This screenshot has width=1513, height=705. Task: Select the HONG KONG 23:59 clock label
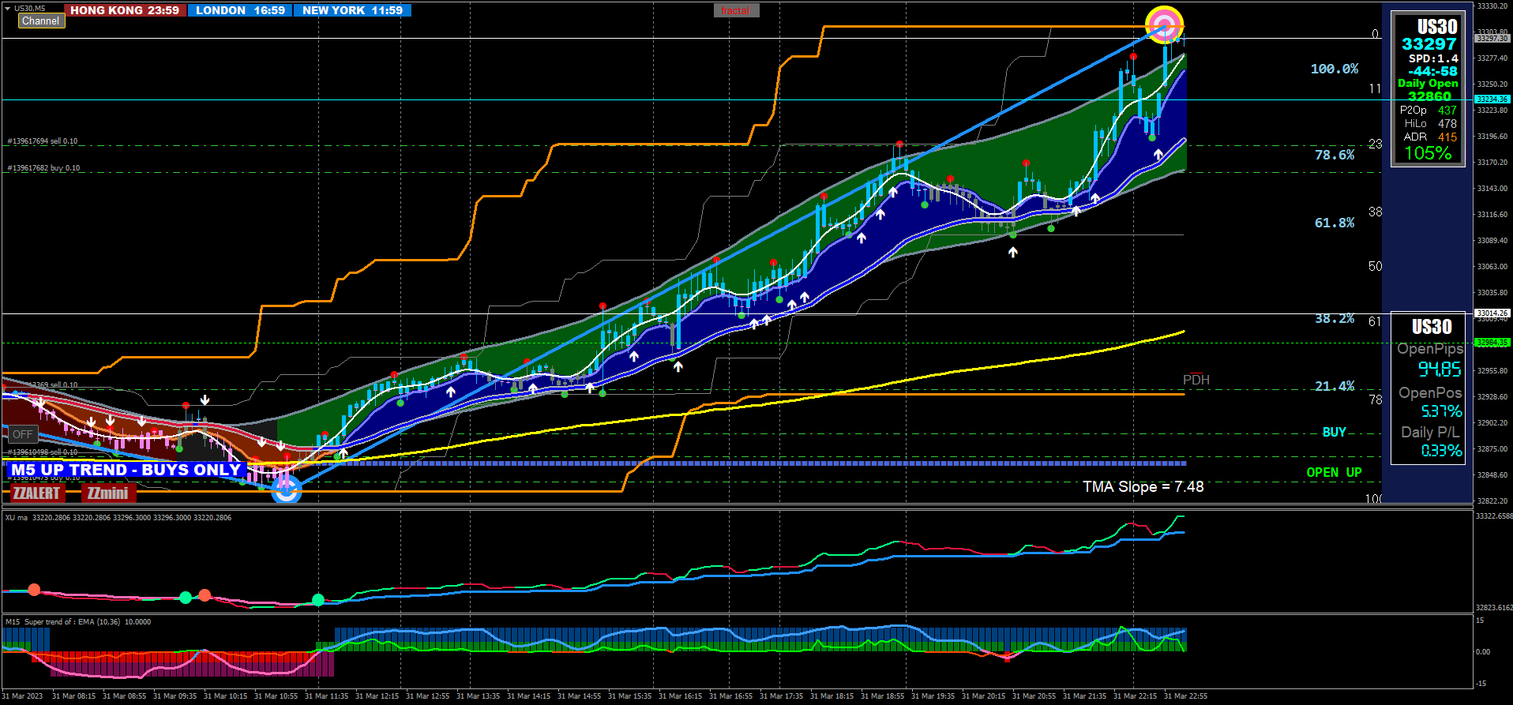click(125, 10)
